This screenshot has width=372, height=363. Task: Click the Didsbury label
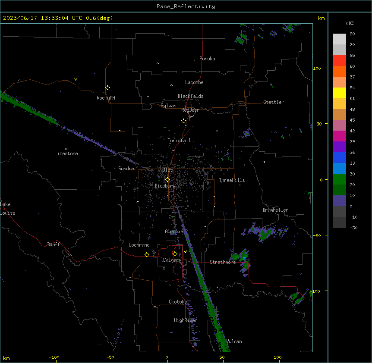point(165,186)
